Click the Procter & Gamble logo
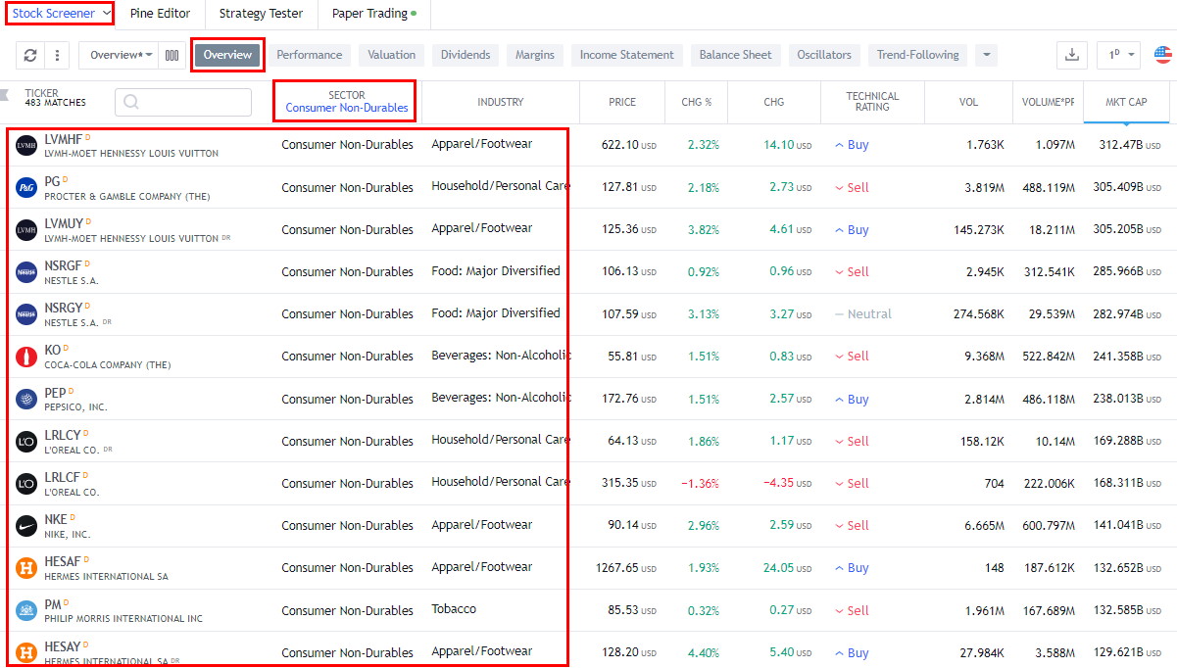The height and width of the screenshot is (668, 1177). click(x=25, y=186)
